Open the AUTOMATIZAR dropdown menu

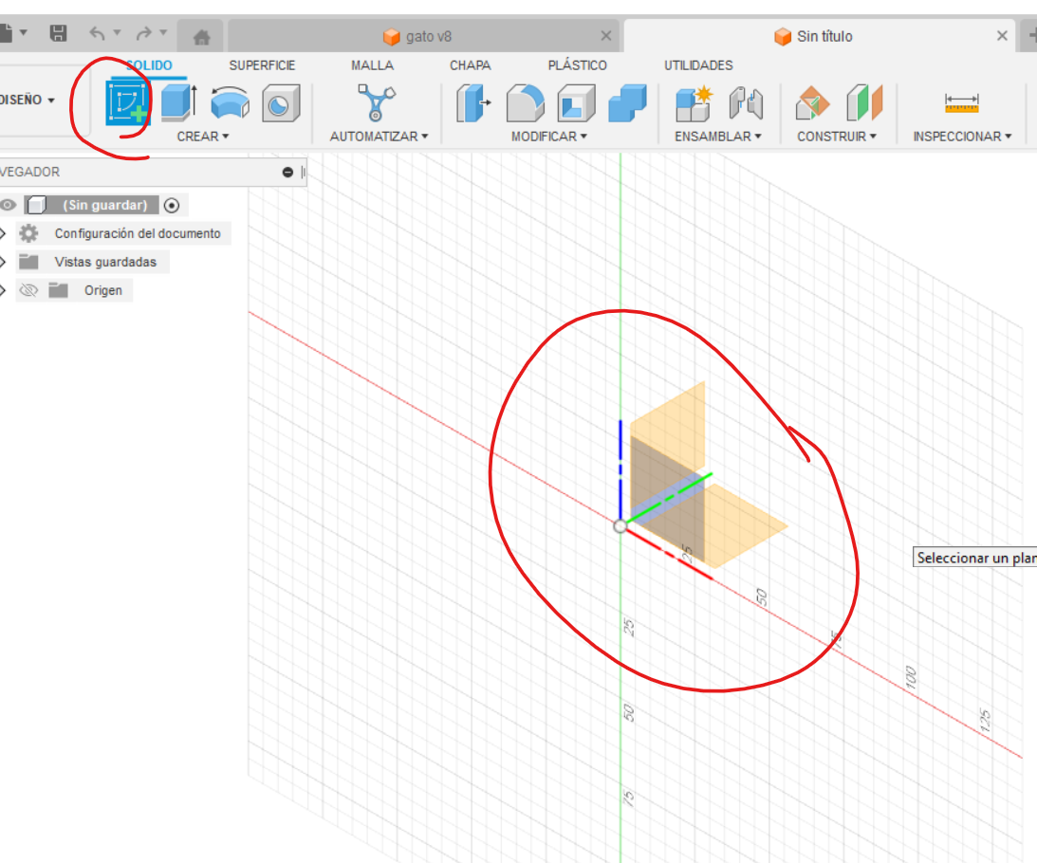[379, 137]
